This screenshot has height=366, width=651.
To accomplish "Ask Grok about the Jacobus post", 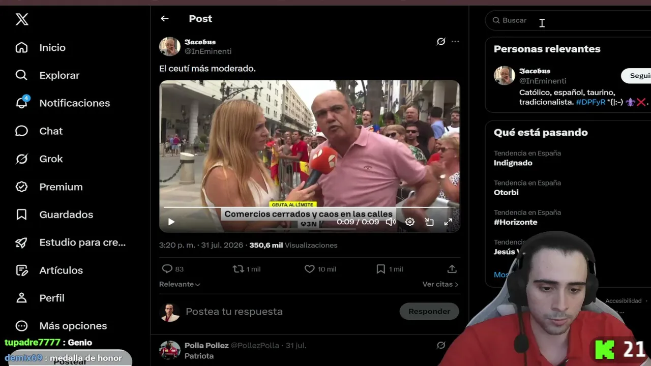I will point(441,42).
